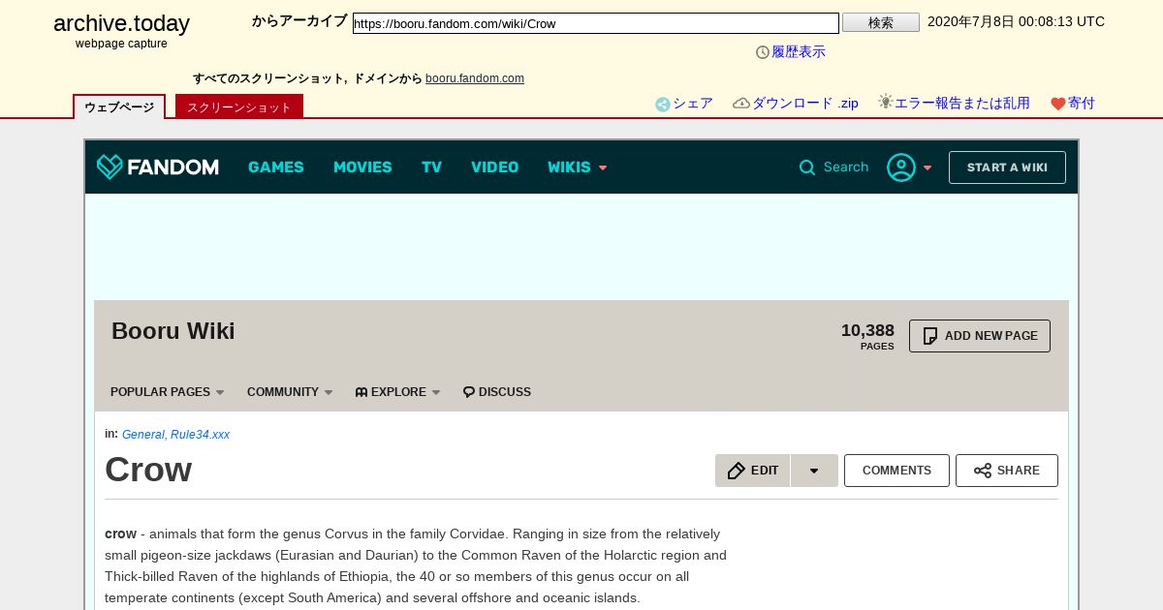Click the COMMENTS button
Screen dimensions: 1163x610
[896, 471]
